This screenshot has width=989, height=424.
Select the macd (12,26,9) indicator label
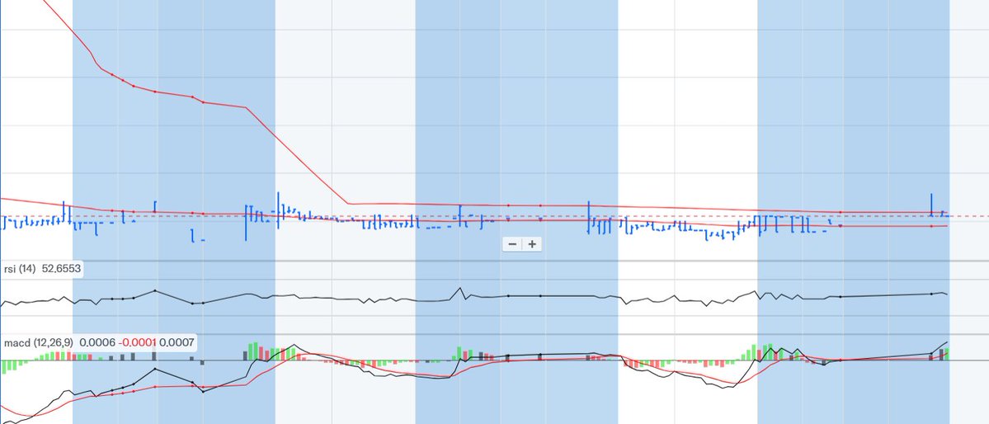pyautogui.click(x=39, y=342)
